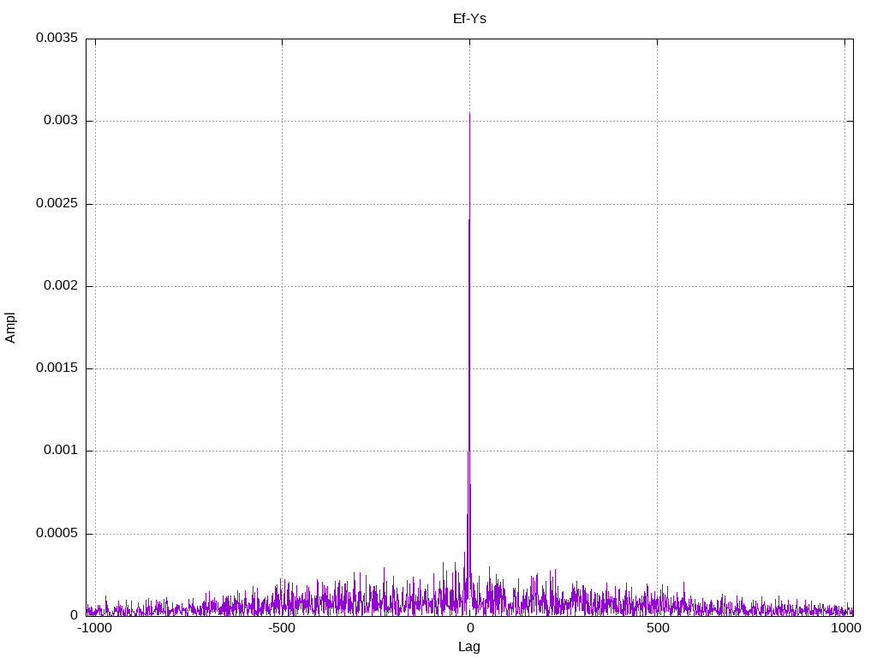Click the y-axis tick value 0.003

pyautogui.click(x=61, y=120)
